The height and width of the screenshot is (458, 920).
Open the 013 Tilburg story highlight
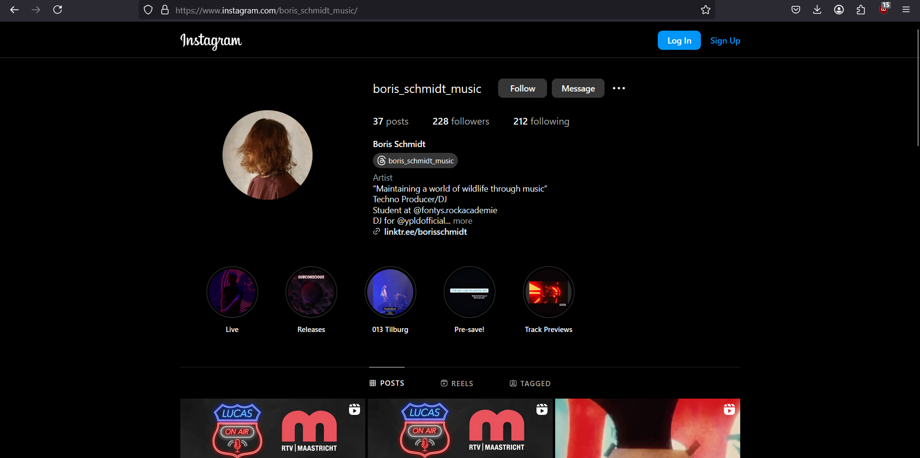[x=390, y=292]
